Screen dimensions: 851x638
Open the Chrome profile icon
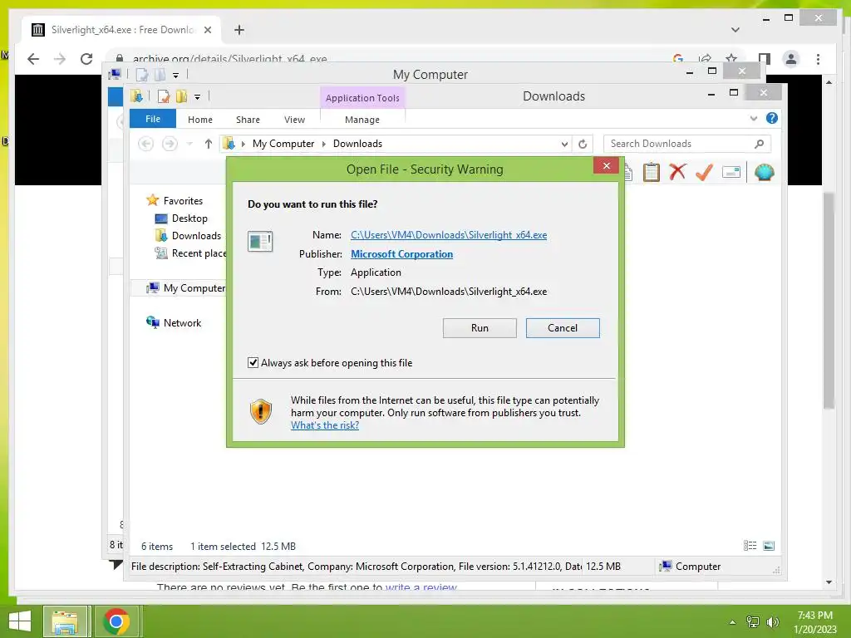[x=791, y=59]
